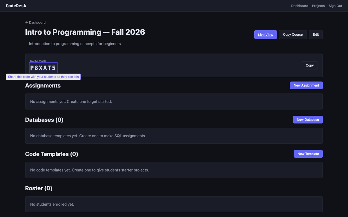Open the Live View
Image resolution: width=348 pixels, height=217 pixels.
pyautogui.click(x=265, y=35)
